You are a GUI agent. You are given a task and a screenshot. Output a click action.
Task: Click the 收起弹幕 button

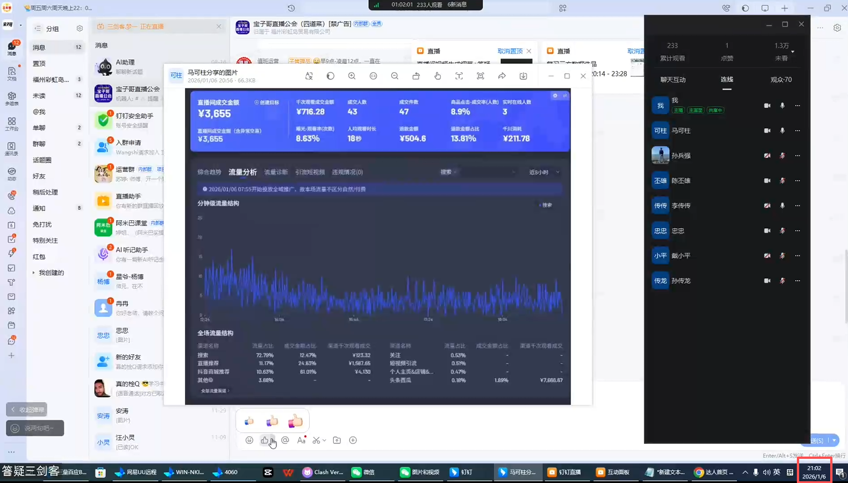26,409
